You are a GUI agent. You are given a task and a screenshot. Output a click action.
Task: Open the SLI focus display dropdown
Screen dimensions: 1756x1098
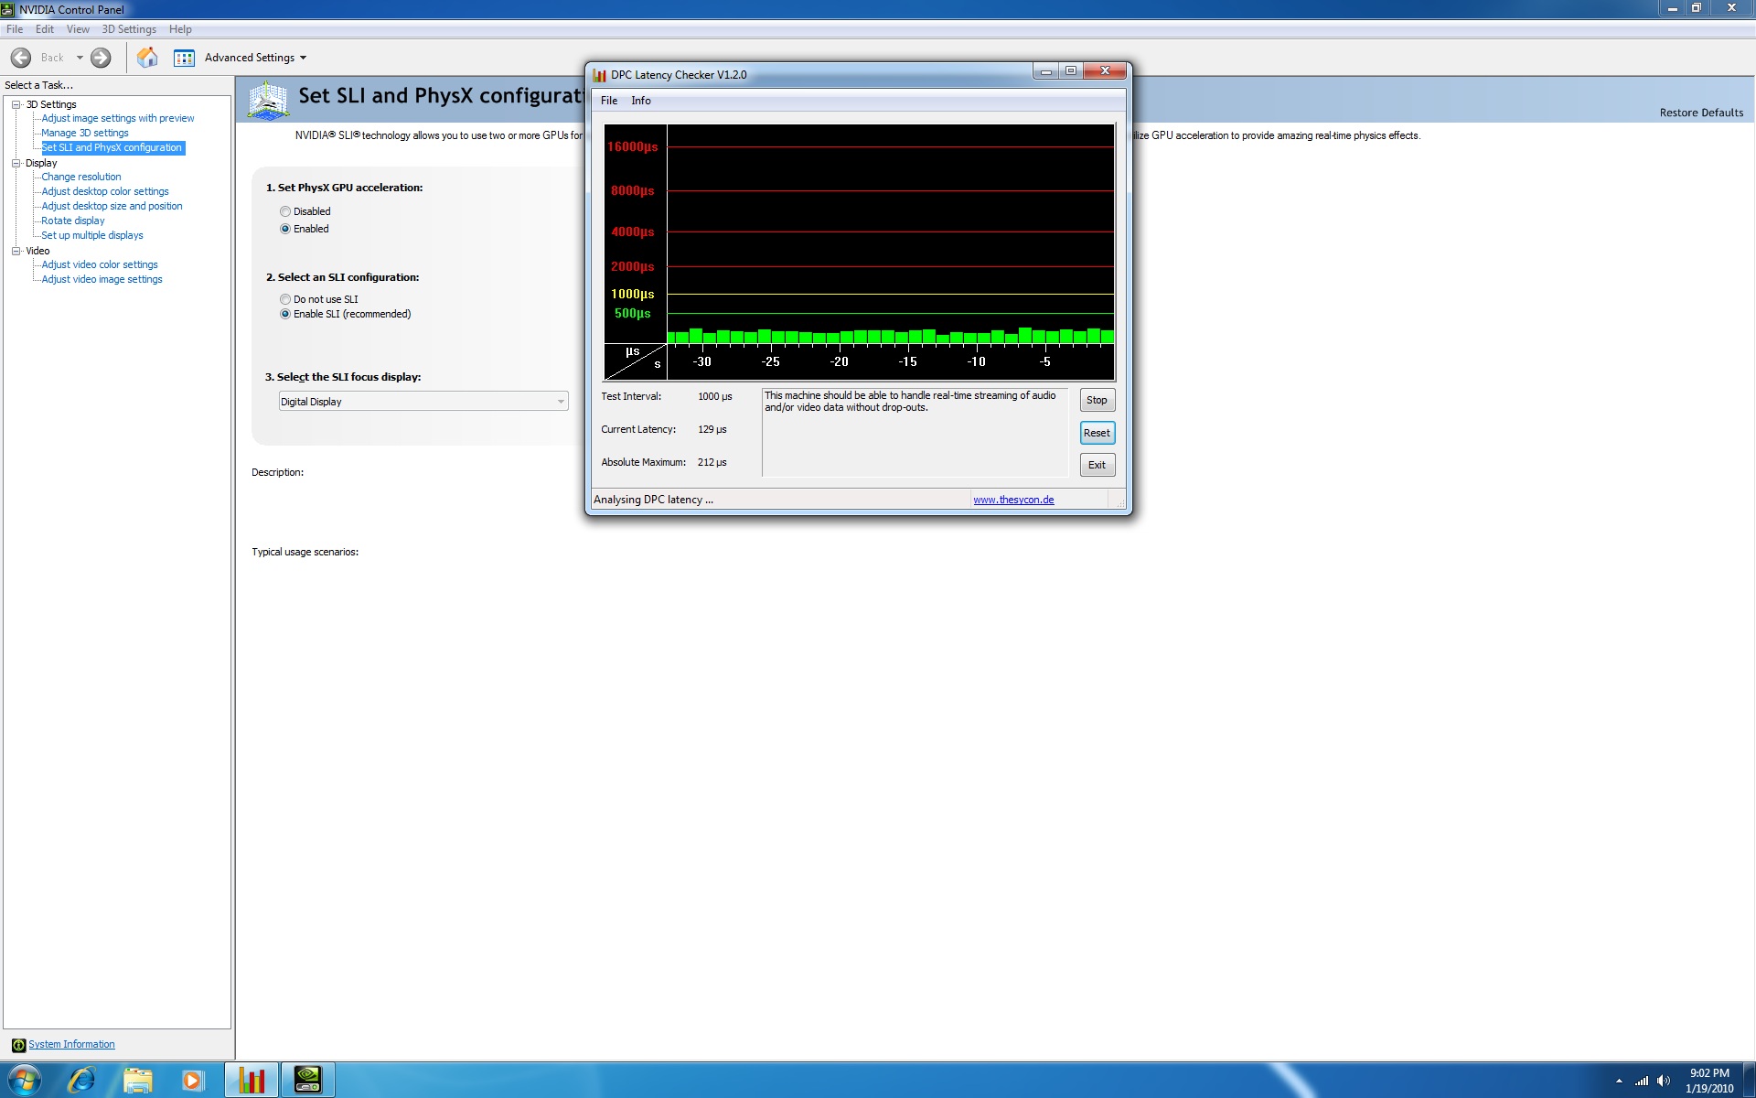(423, 402)
